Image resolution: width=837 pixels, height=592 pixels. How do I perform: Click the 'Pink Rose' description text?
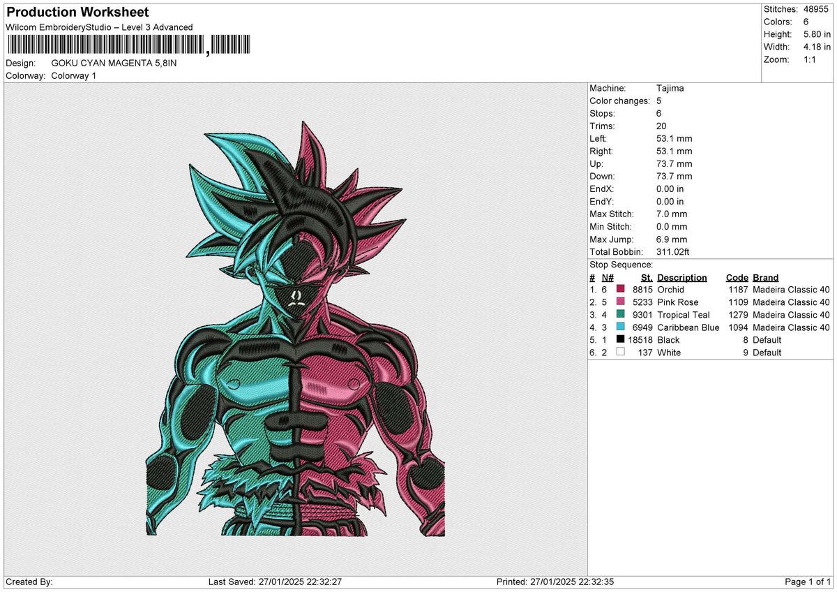(678, 302)
